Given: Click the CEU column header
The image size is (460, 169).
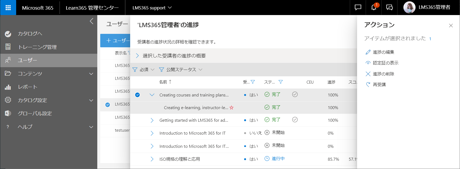Looking at the screenshot, I should (x=310, y=82).
